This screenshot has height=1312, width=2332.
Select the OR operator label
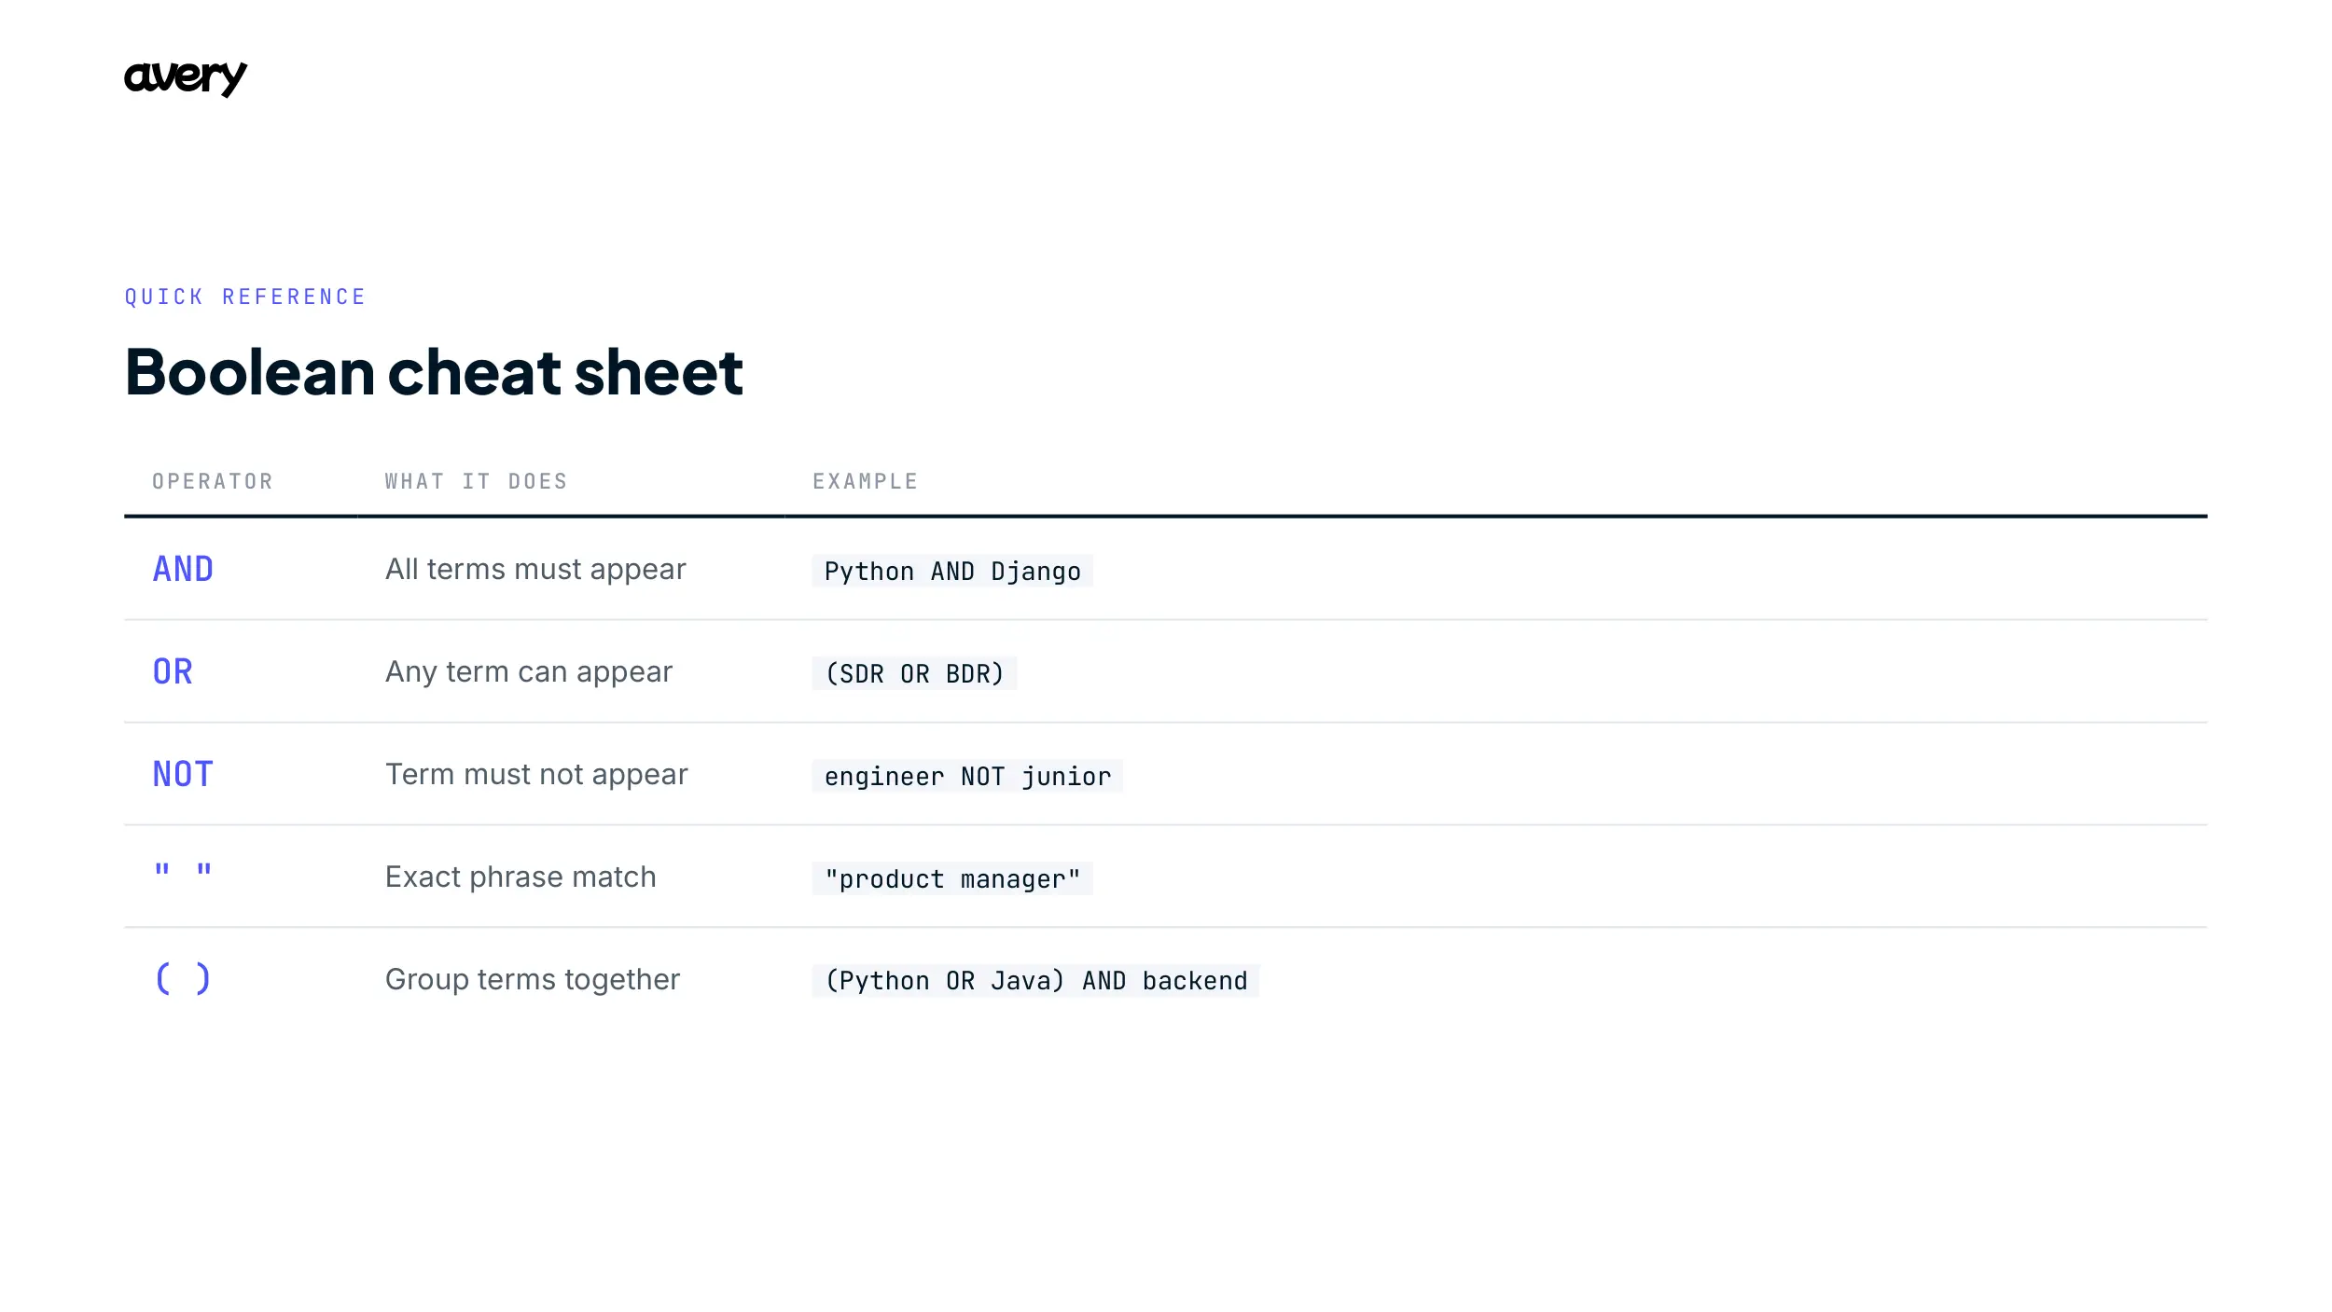(x=173, y=671)
